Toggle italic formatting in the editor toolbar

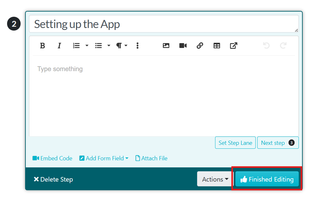[x=59, y=46]
